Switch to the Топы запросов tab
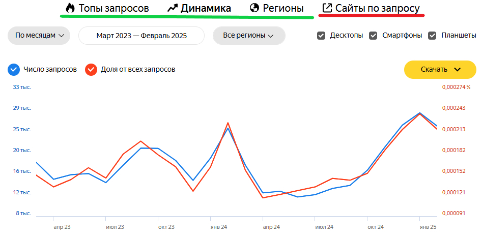The width and height of the screenshot is (483, 237). tap(113, 9)
